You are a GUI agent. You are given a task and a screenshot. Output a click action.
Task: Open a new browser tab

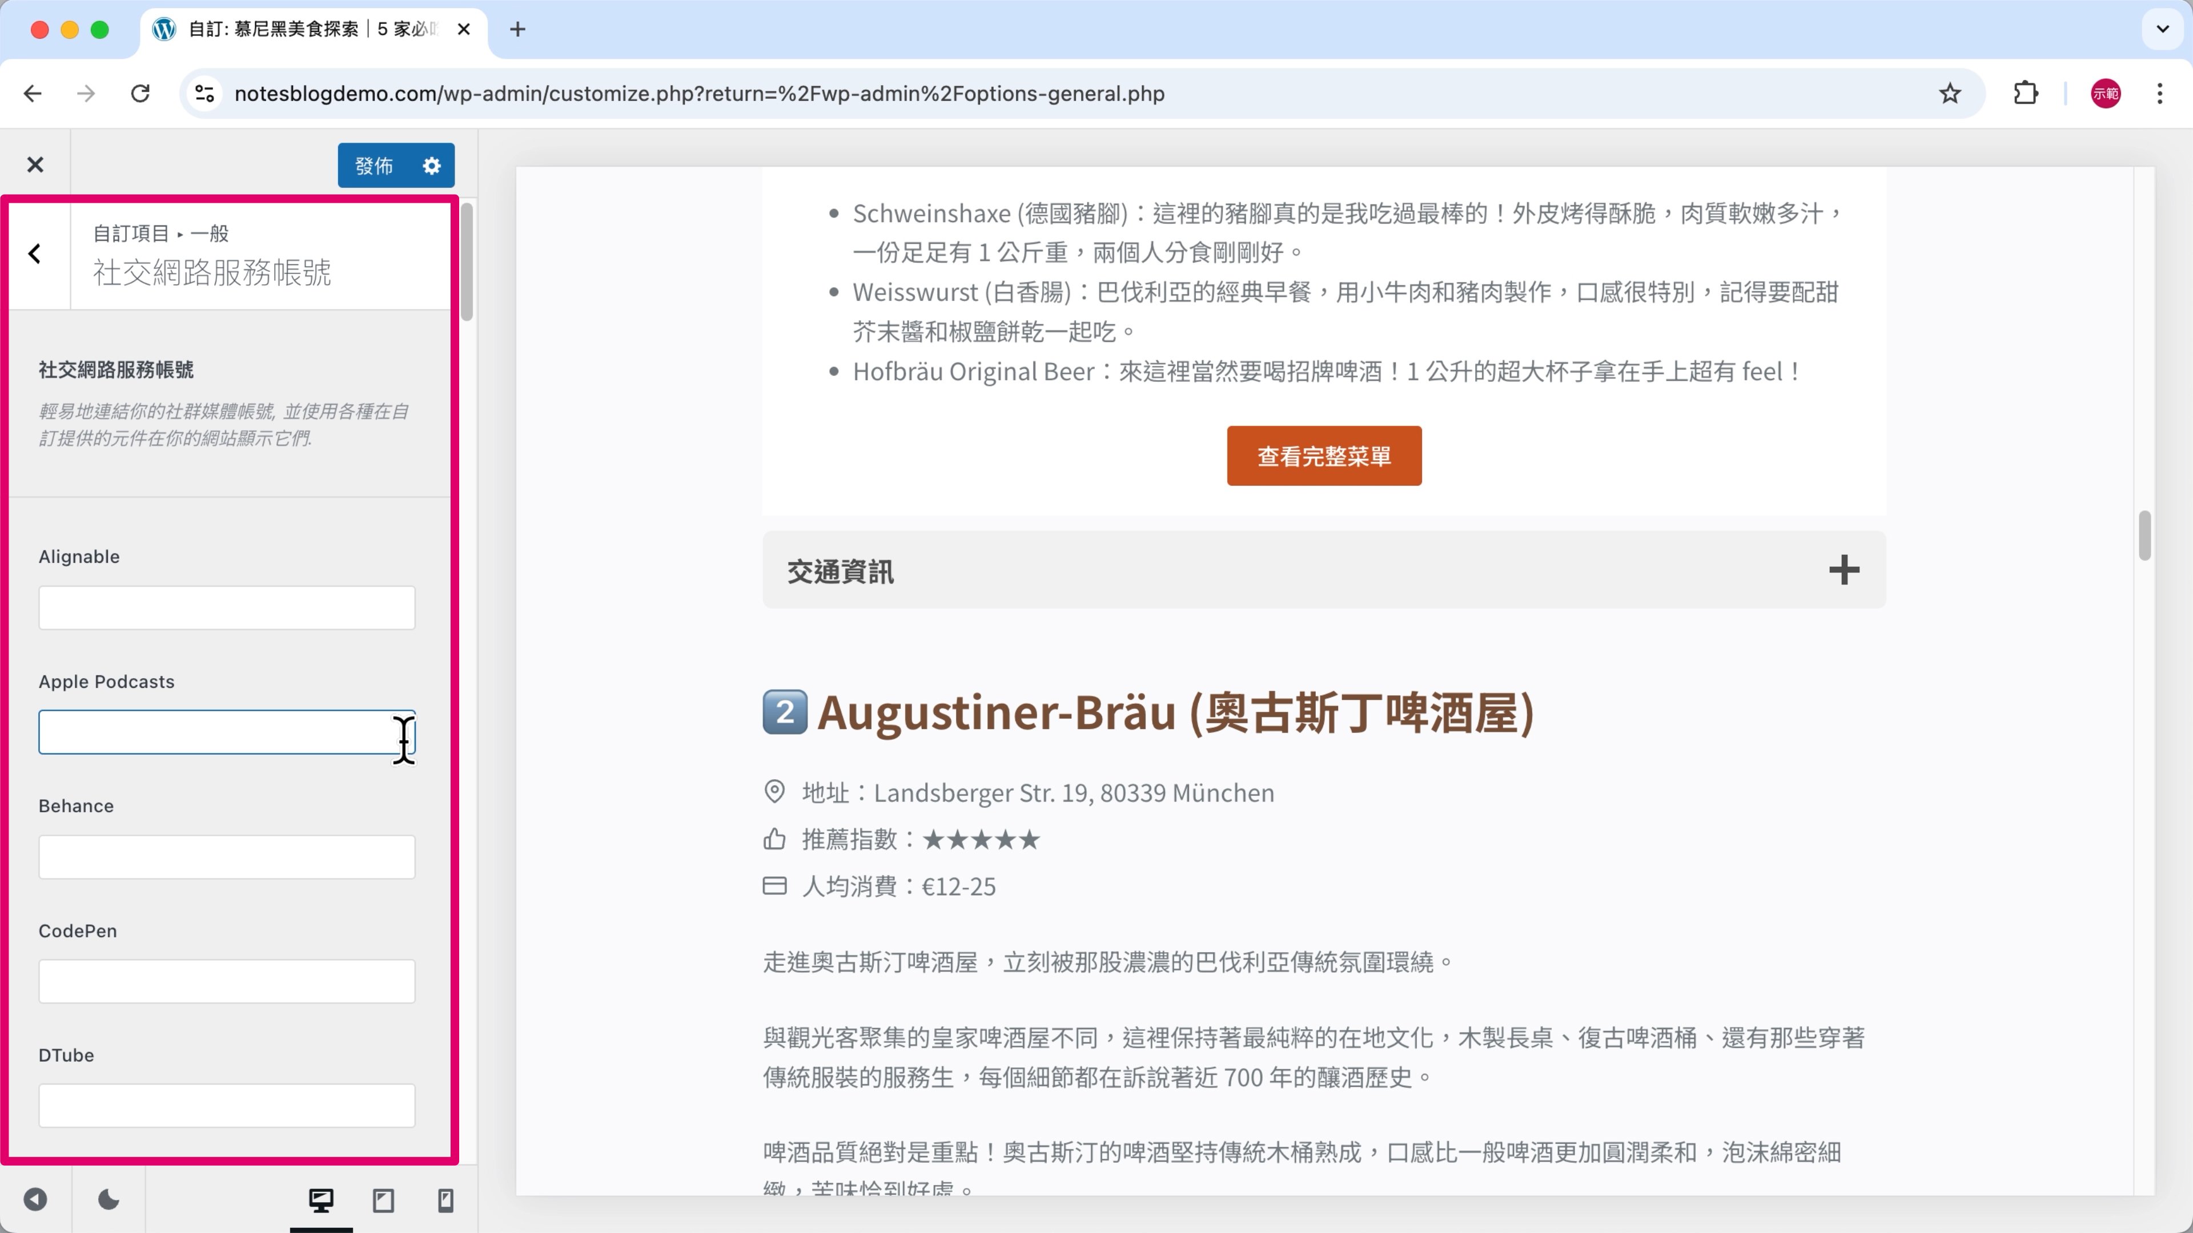(517, 29)
